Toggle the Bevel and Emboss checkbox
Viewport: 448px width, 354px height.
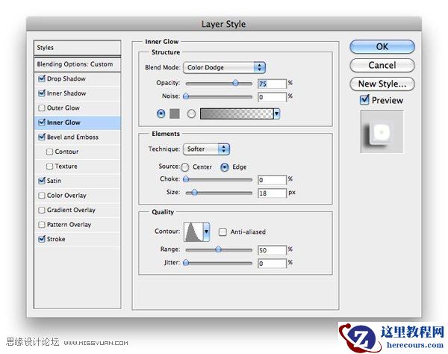pos(42,137)
